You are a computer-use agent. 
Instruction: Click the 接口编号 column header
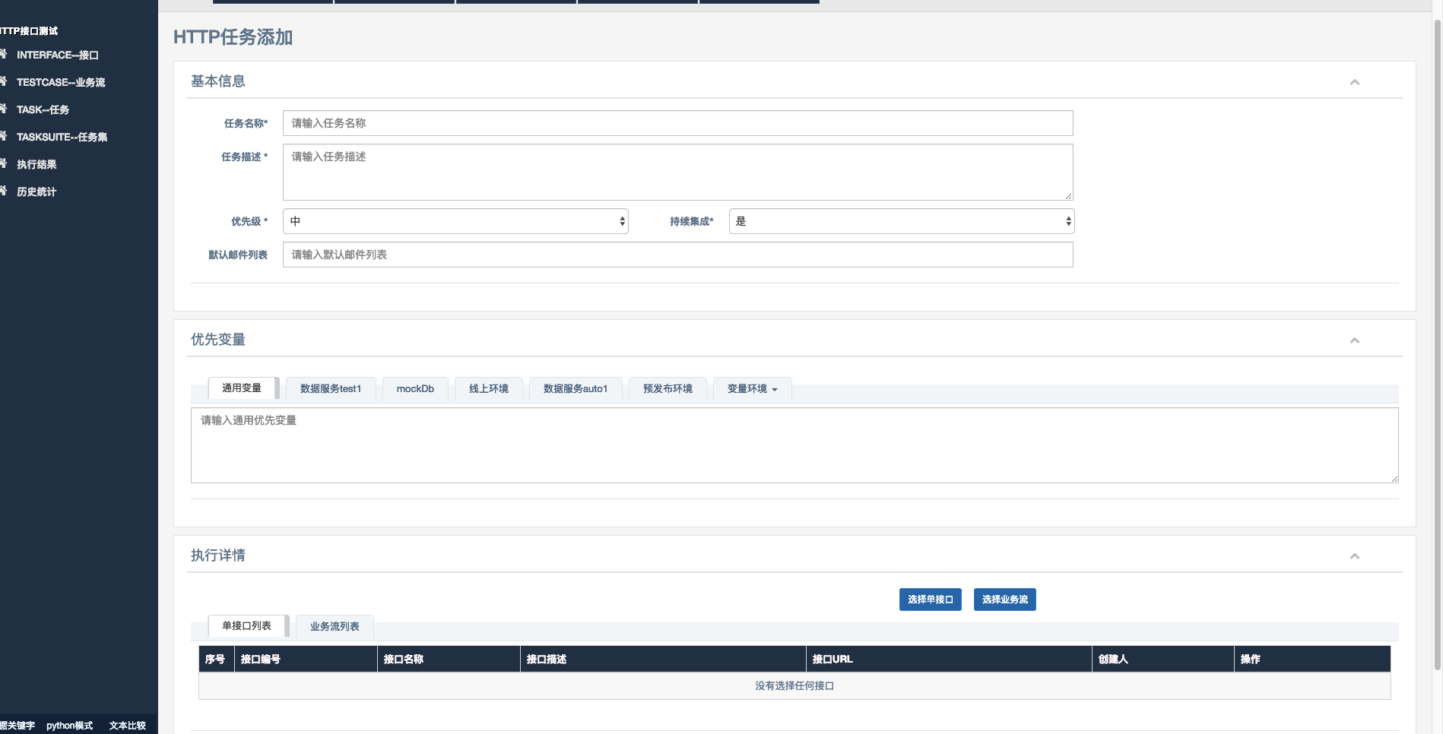(x=306, y=659)
